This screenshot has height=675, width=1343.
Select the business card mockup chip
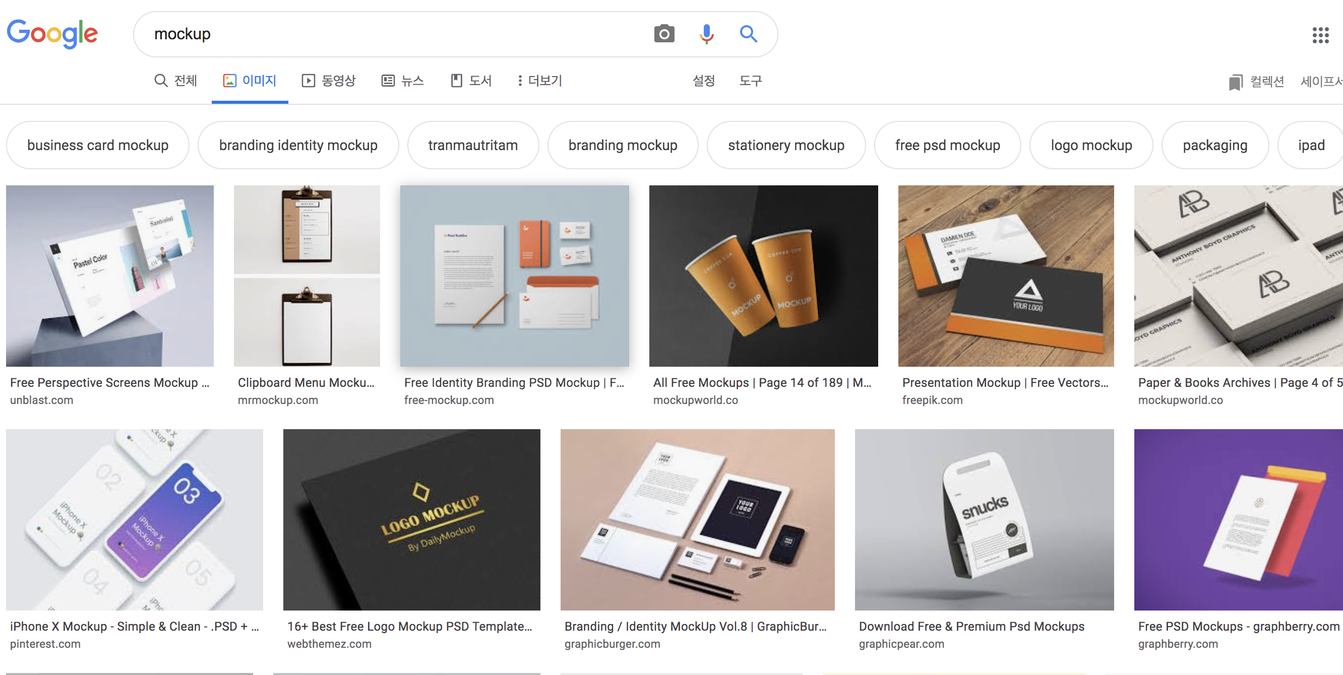[x=97, y=145]
